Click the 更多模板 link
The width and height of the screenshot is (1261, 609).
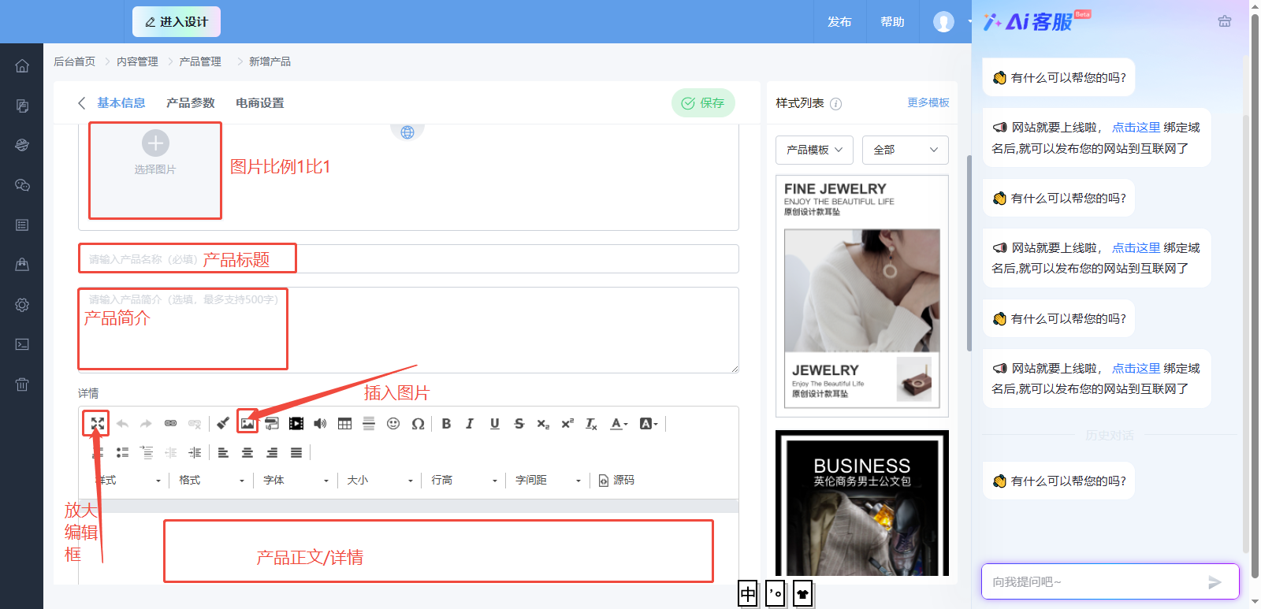click(928, 103)
